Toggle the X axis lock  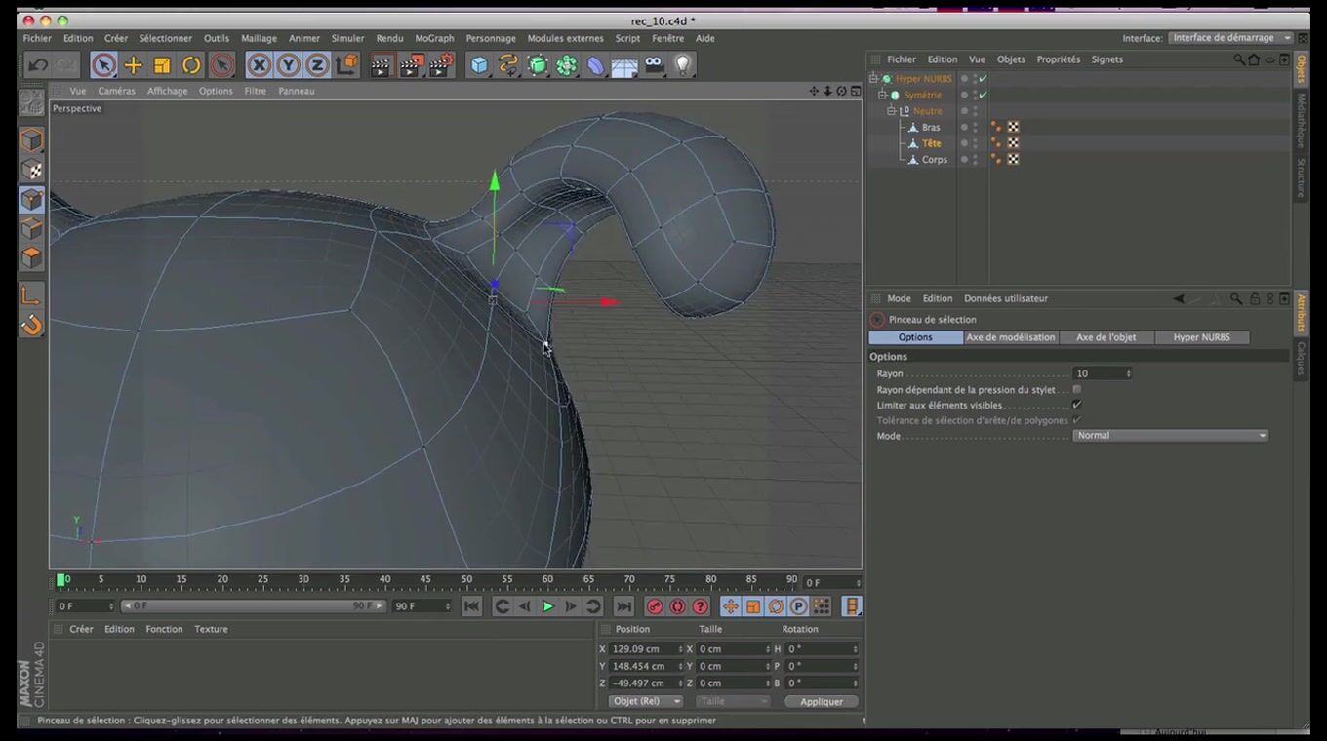point(259,65)
